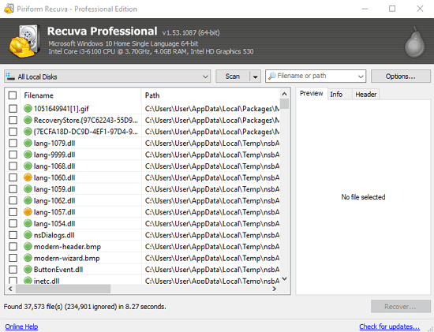Screen dimensions: 434x332
Task: Click the green status icon for modern-wizard.bmp
Action: click(x=28, y=258)
